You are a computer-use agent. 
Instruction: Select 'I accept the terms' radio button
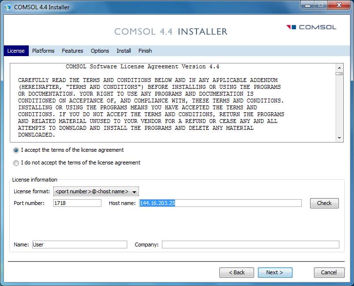[16, 150]
